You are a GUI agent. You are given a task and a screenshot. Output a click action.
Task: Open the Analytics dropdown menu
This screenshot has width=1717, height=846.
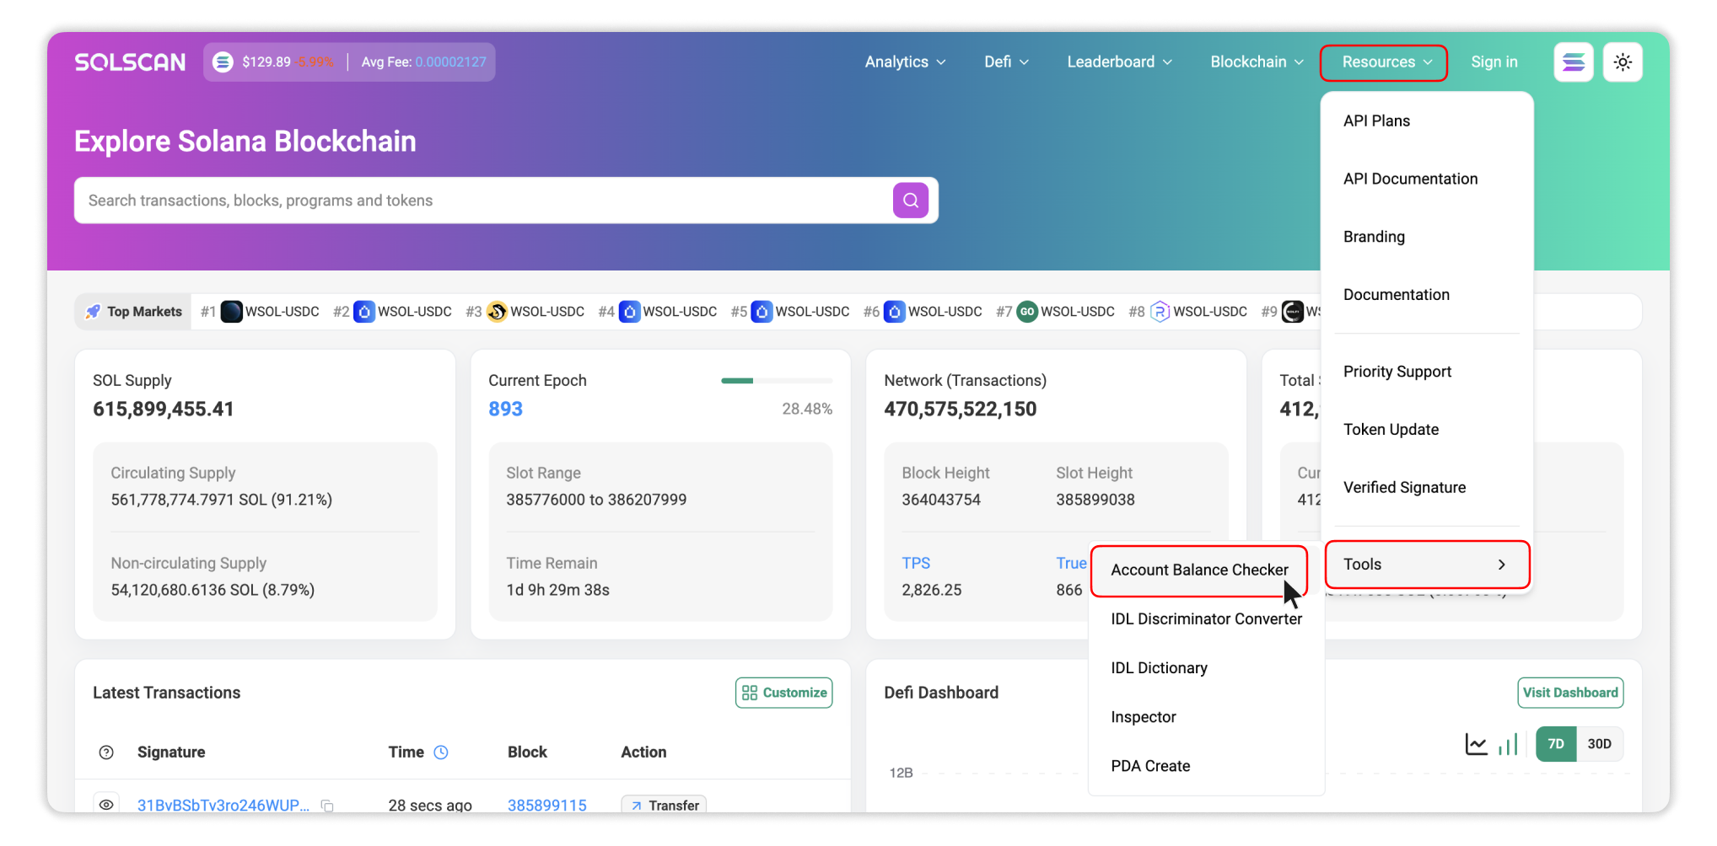[x=905, y=62]
